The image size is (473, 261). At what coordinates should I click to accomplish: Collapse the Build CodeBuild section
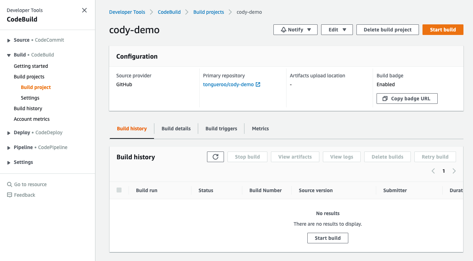click(x=9, y=55)
